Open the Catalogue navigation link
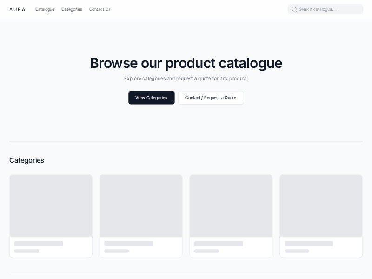 (x=45, y=9)
